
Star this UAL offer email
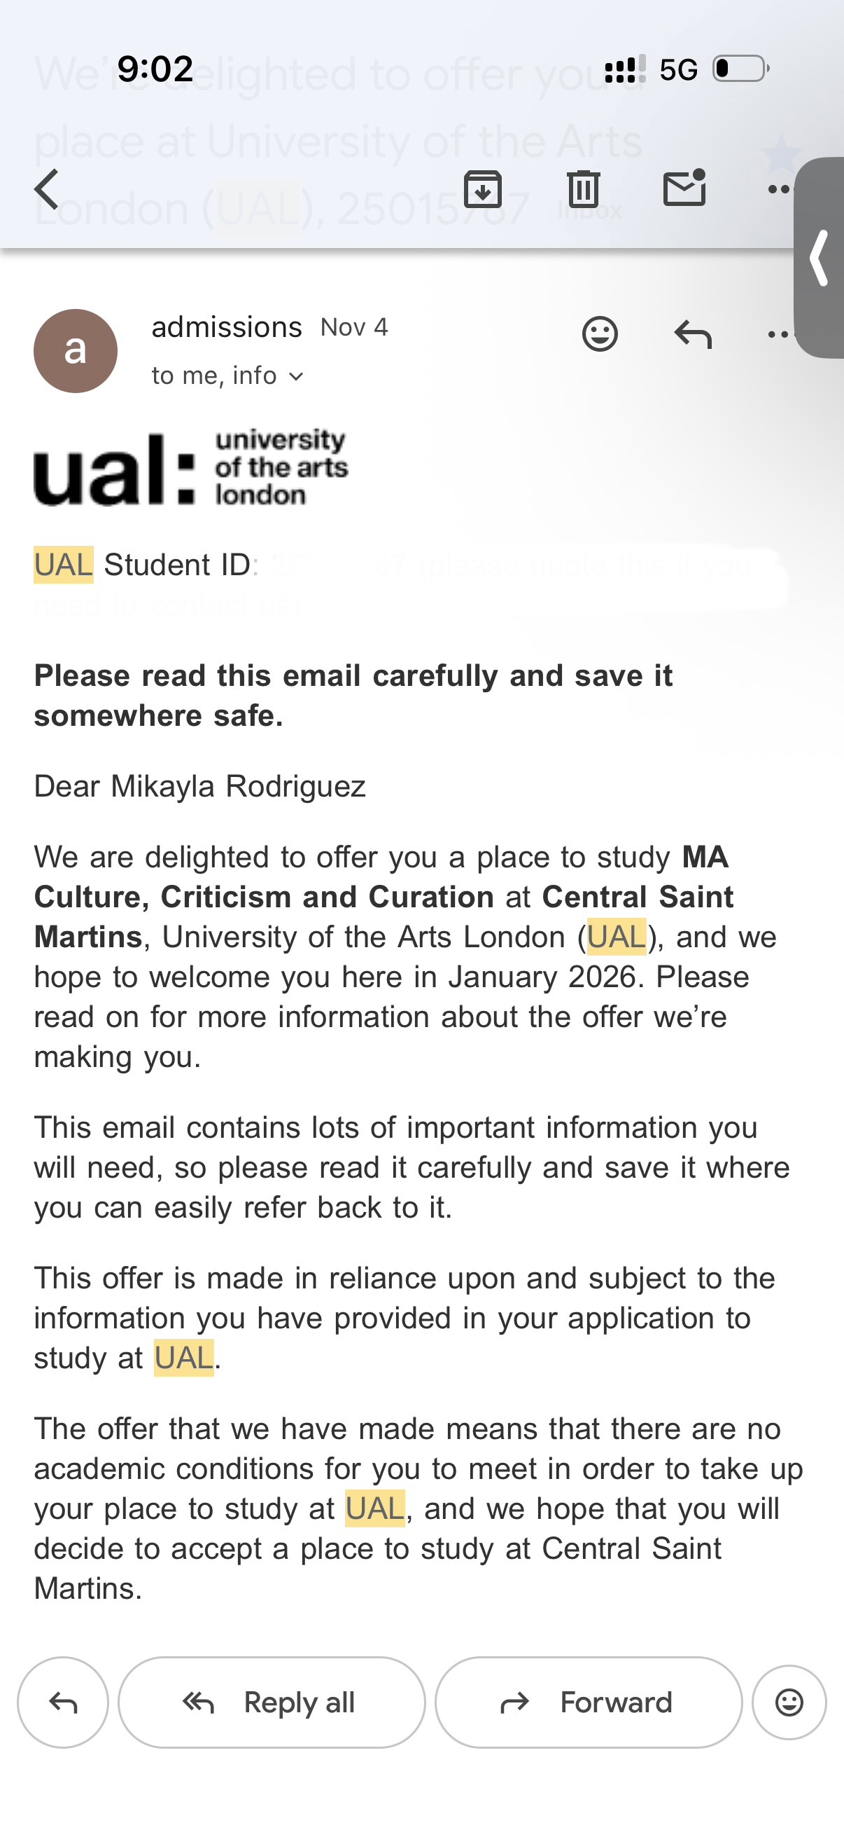780,153
